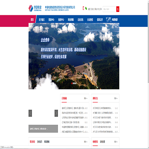The image size is (149, 149).
Task: Open 'more' link in bottom-left news panel
Action: pyautogui.click(x=86, y=142)
